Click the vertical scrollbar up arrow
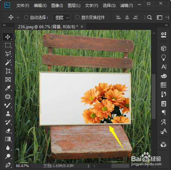171x170 pixels. click(154, 33)
